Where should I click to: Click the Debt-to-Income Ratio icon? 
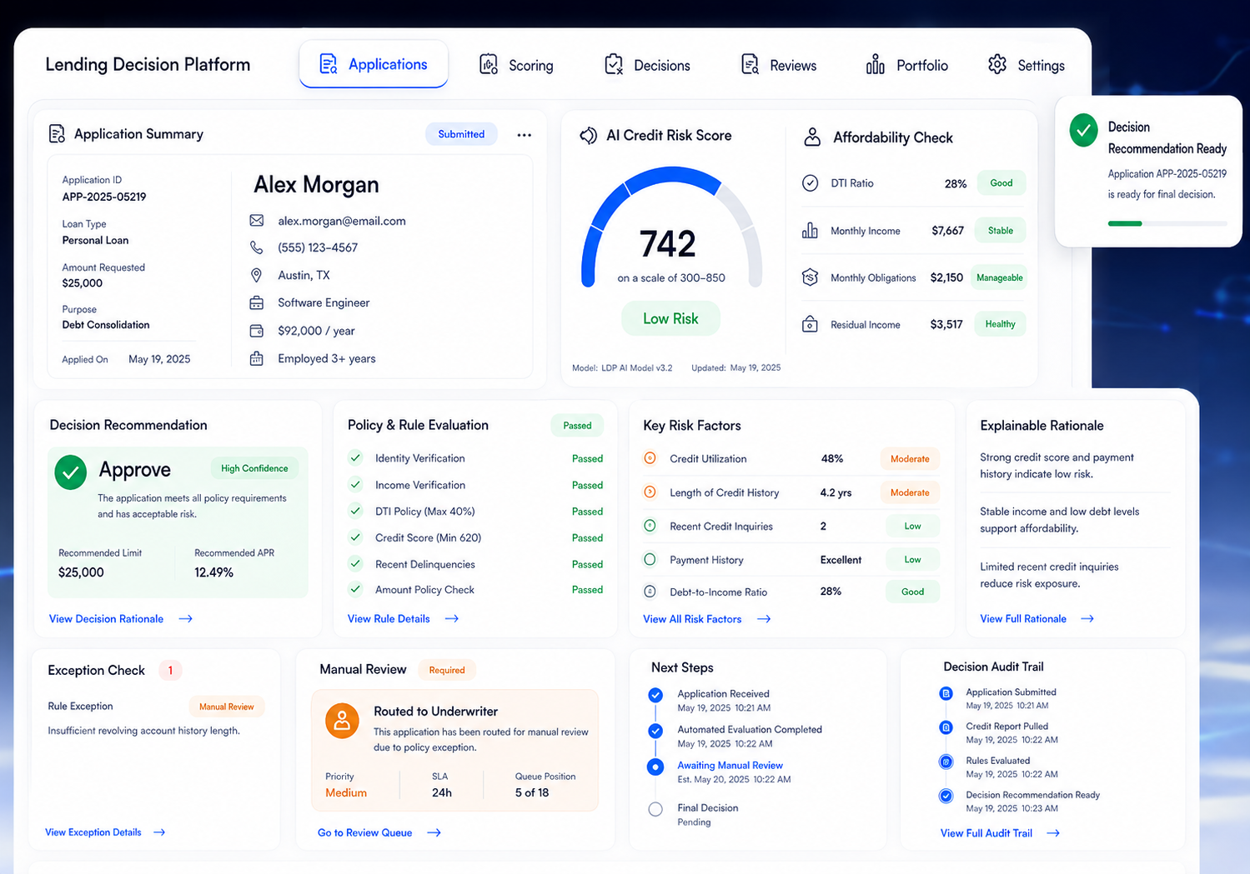click(x=650, y=592)
